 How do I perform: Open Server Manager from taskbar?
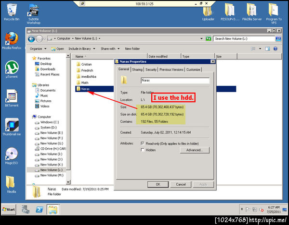(26, 209)
